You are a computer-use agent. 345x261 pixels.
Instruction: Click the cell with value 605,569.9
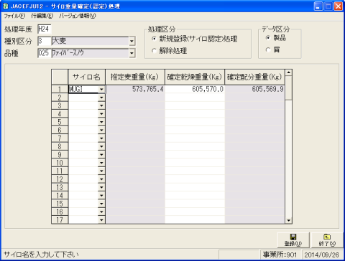254,90
